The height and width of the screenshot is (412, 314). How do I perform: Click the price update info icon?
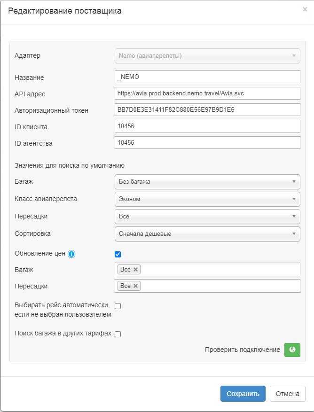click(71, 254)
